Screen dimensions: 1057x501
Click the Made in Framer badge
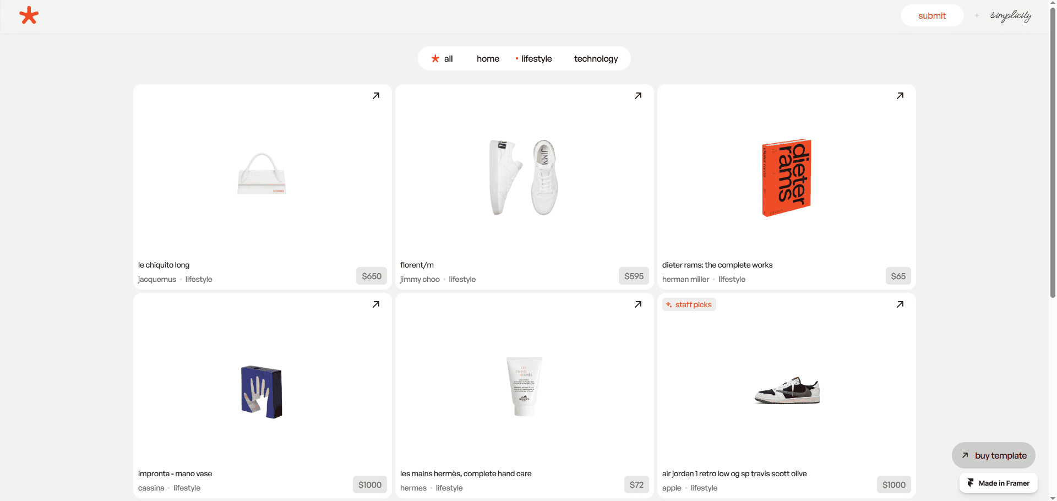pyautogui.click(x=999, y=483)
